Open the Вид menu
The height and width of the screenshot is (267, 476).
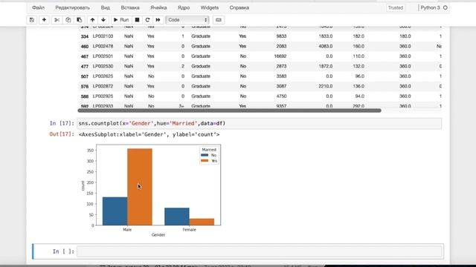[106, 7]
